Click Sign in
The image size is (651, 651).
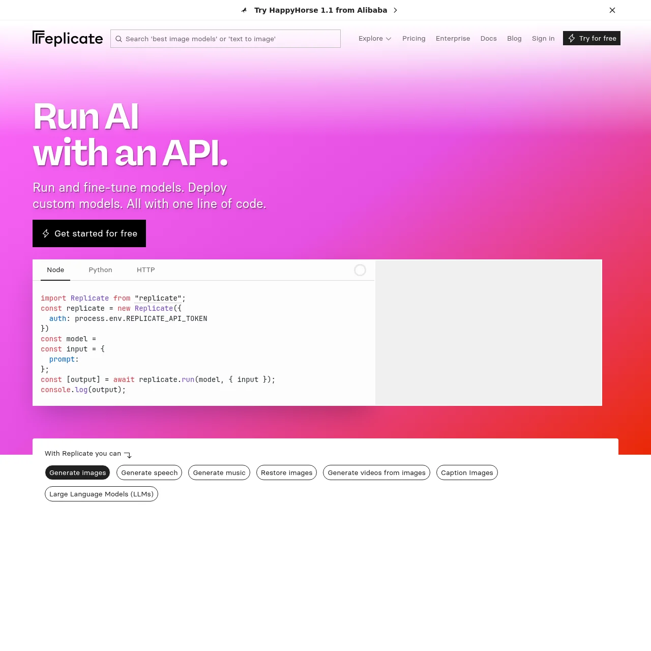point(543,39)
